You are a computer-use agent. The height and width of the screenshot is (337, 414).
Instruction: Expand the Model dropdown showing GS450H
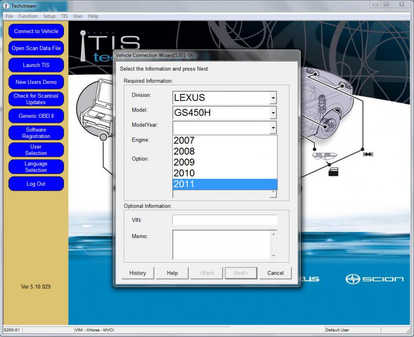point(273,113)
